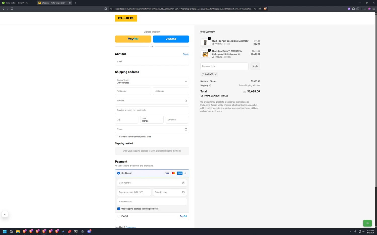Select the Credit card payment option
Viewport: 377px width, 235px height.
[x=119, y=173]
